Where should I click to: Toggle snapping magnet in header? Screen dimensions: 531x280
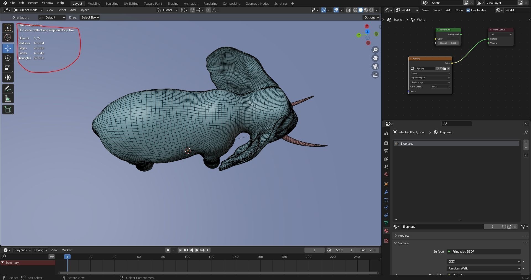pos(192,10)
